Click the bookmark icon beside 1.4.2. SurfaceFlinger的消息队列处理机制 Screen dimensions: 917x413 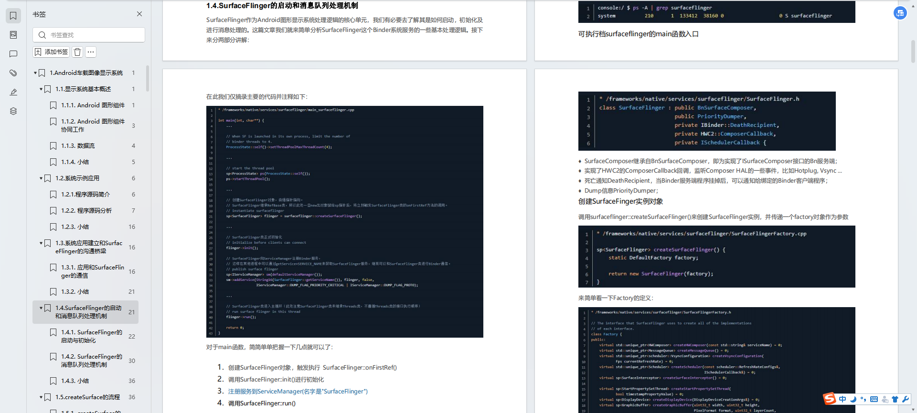click(53, 357)
